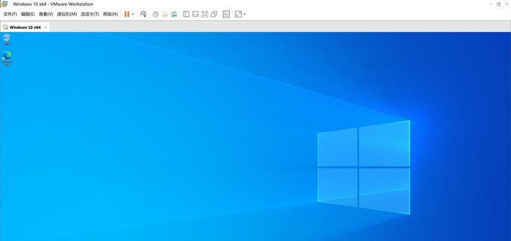Minimize the VMware Workstation window
Viewport: 511px width, 241px height.
pos(491,4)
